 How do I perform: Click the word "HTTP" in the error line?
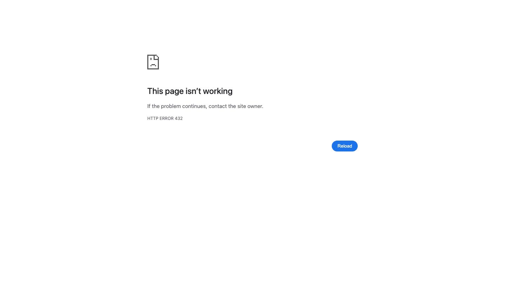coord(153,119)
